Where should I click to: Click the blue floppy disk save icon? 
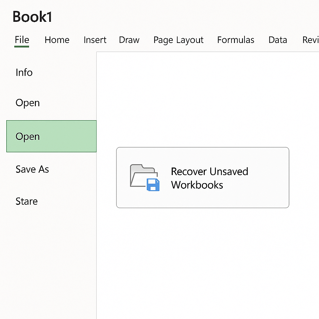point(153,185)
